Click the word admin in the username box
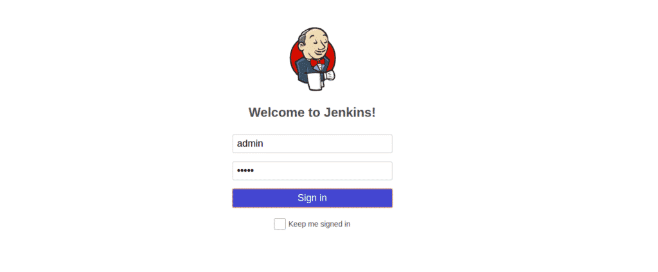This screenshot has width=658, height=272. 250,143
